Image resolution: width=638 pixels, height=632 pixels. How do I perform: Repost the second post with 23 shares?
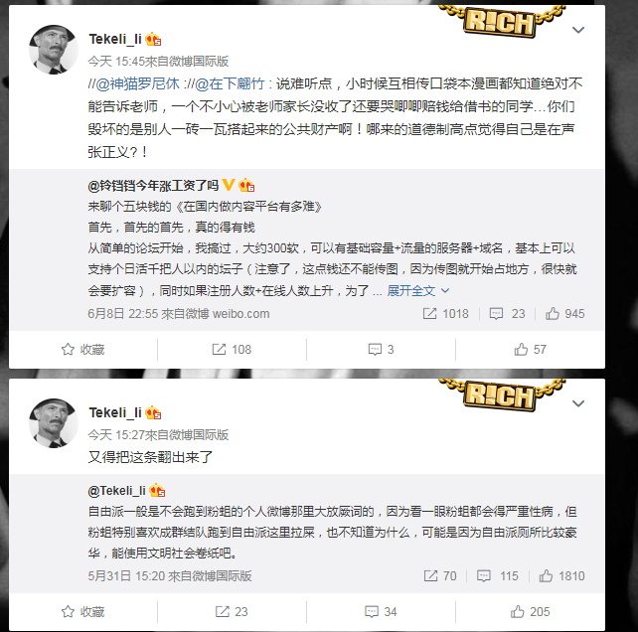[x=232, y=612]
